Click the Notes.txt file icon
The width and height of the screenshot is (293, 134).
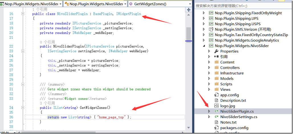coord(216,122)
